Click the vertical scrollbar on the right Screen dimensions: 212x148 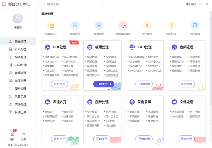pos(211,58)
